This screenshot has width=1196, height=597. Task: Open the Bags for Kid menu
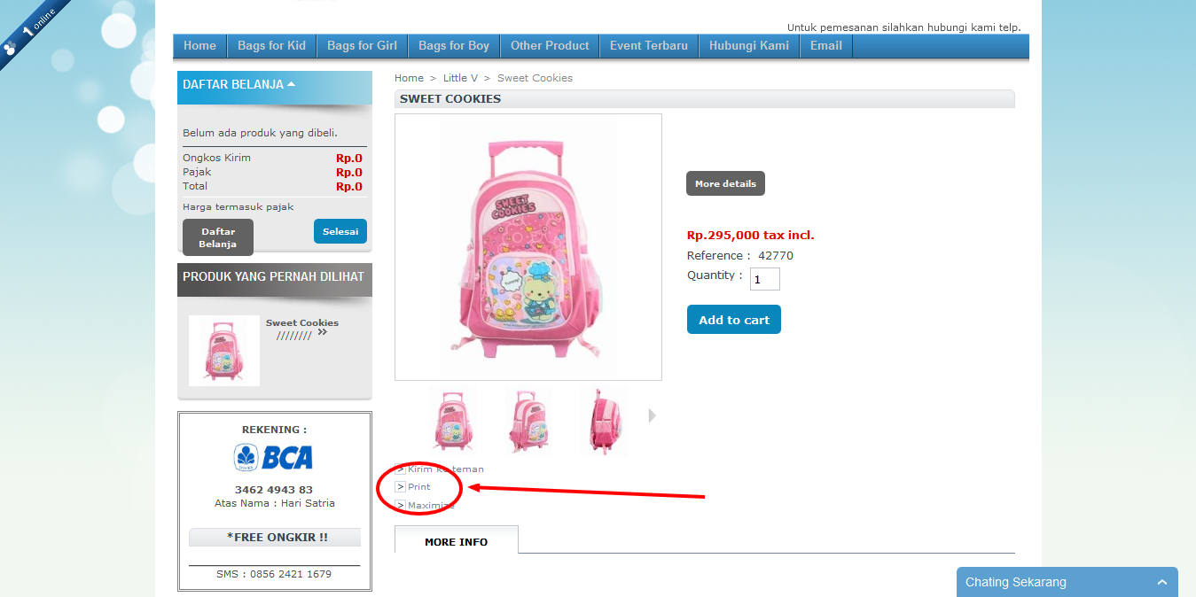(x=271, y=46)
